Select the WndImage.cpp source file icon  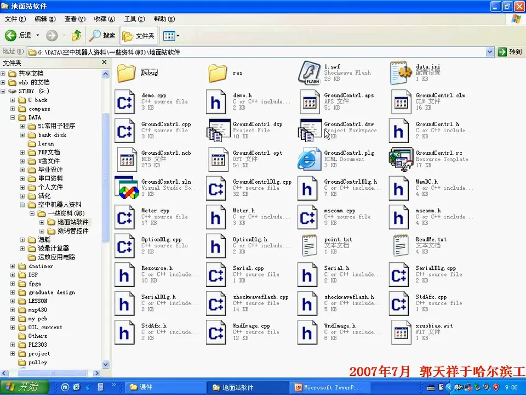point(216,332)
